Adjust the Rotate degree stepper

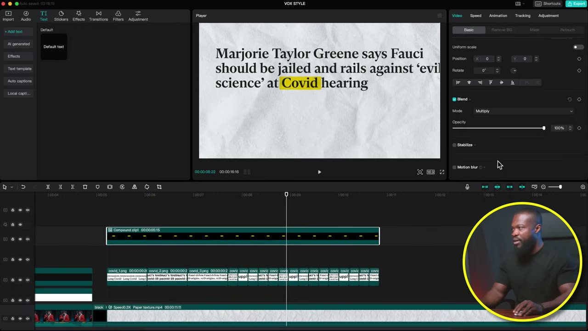[x=497, y=71]
